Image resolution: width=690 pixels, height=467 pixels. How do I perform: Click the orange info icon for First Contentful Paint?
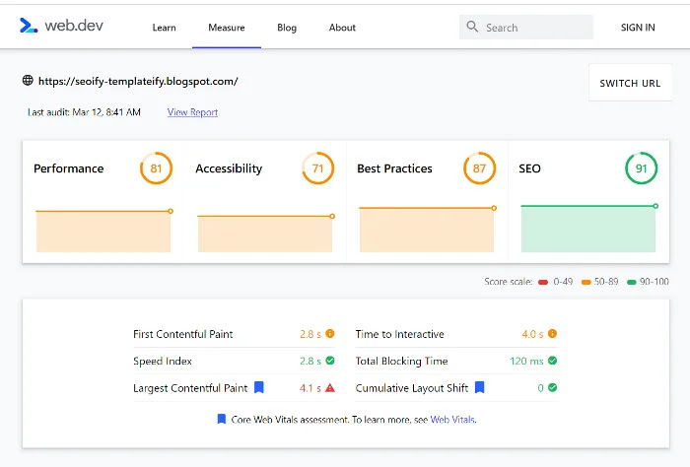330,334
